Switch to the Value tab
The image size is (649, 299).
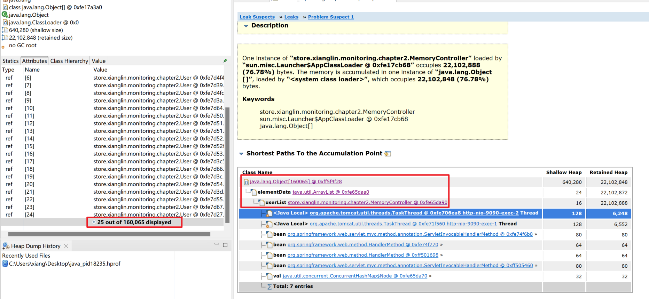point(99,61)
